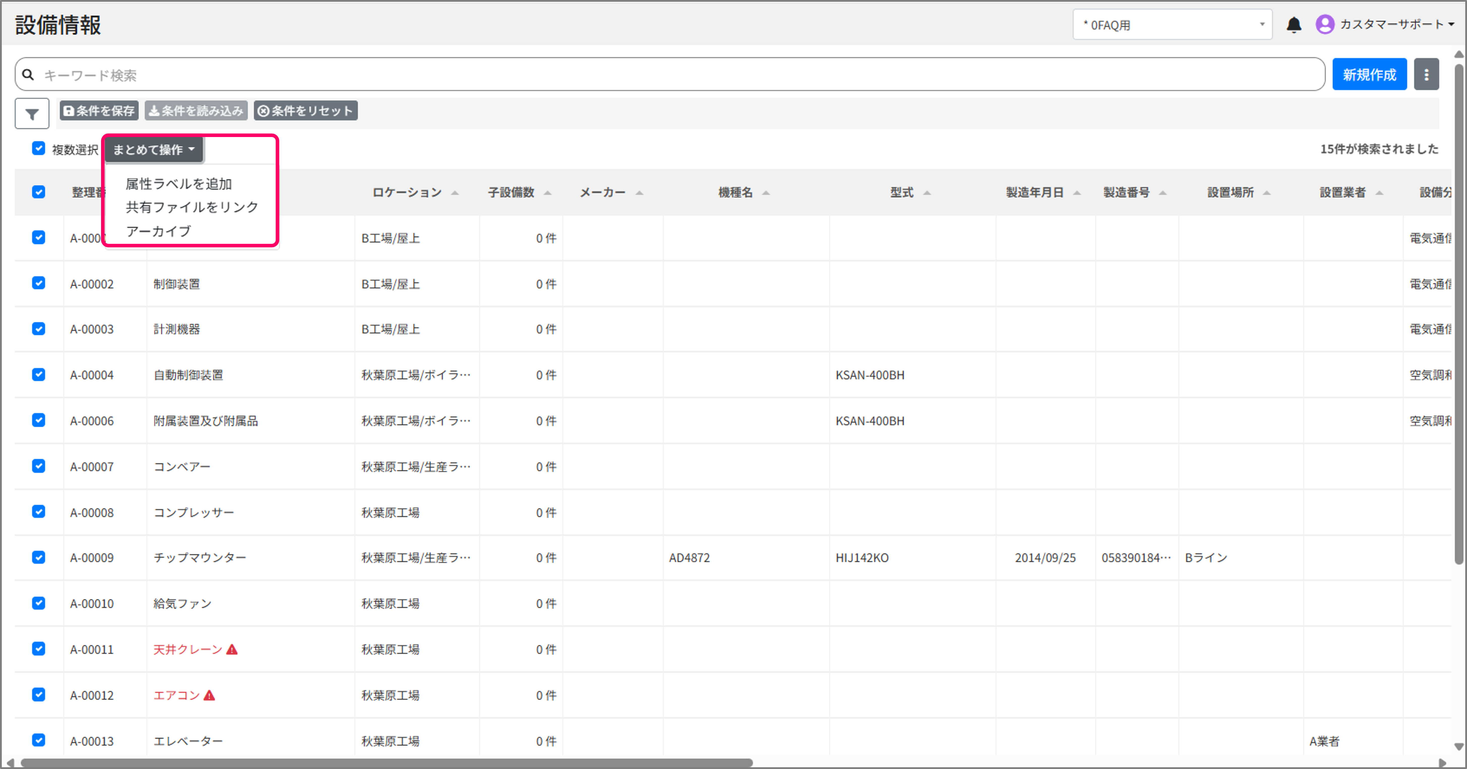Expand the まとめて操作 dropdown
This screenshot has width=1467, height=769.
153,150
